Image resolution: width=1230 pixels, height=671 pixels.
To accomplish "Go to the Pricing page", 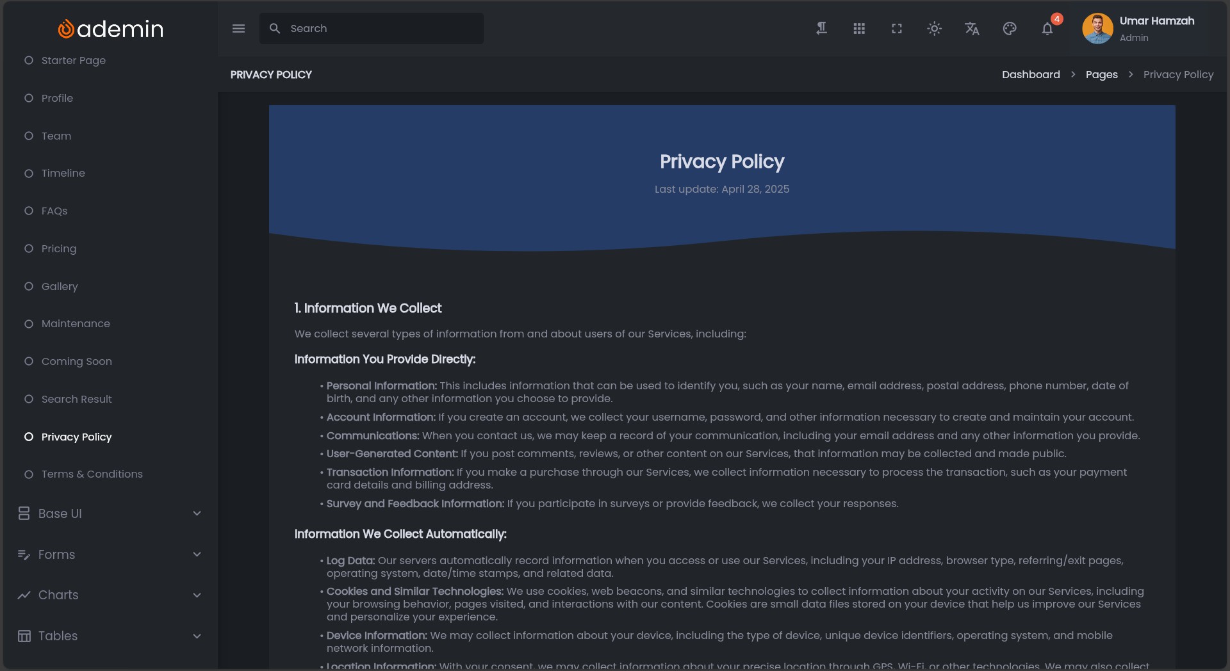I will point(59,248).
